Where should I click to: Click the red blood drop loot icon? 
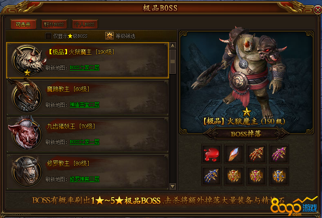(x=212, y=154)
